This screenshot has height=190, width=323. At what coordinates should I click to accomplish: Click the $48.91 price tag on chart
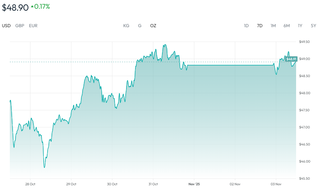click(291, 59)
